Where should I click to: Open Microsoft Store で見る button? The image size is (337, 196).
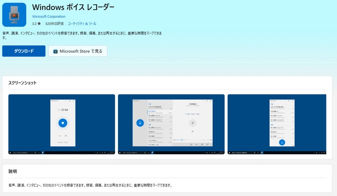[x=78, y=51]
